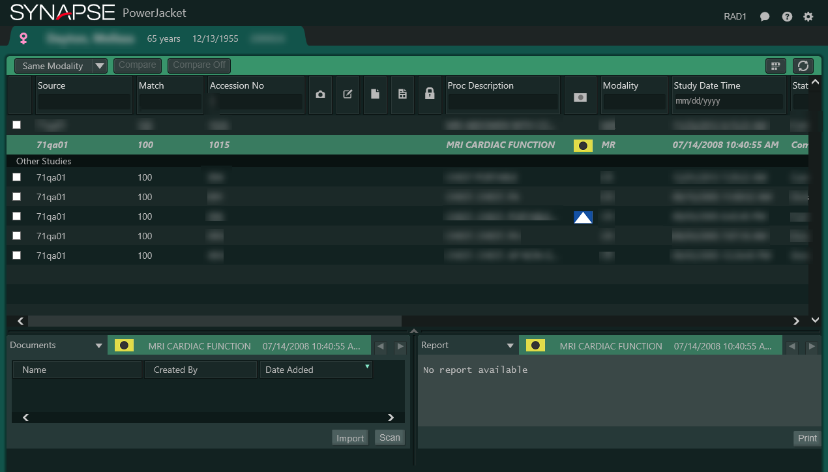Screen dimensions: 828x472
Task: Check the first Other Studies row checkbox
Action: coord(17,177)
